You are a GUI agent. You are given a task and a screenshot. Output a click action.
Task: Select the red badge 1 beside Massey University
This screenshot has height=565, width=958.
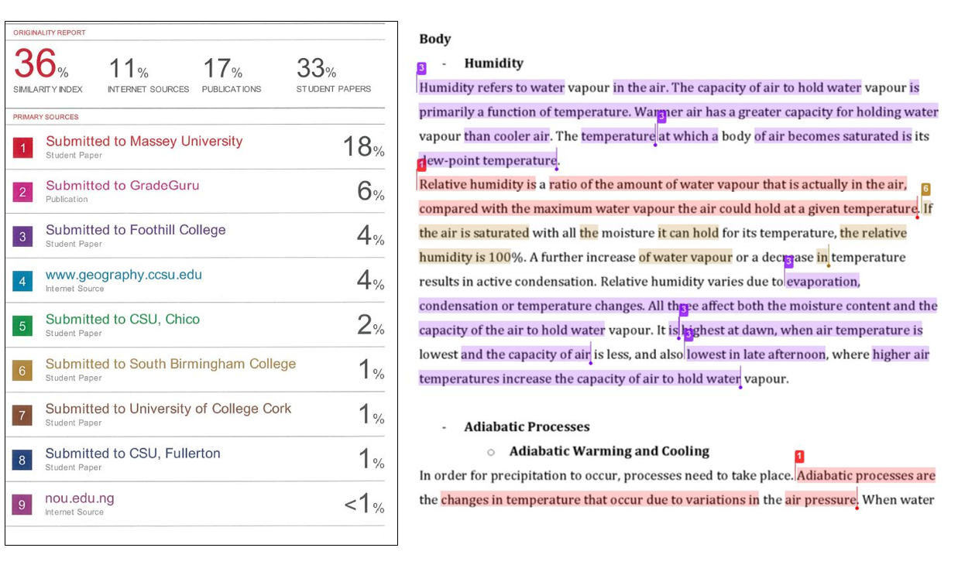(x=23, y=146)
